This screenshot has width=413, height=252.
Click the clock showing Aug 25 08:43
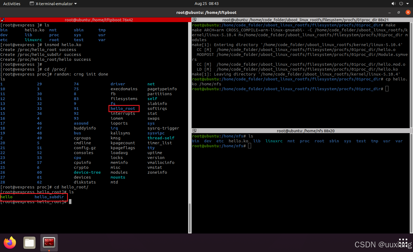(207, 4)
